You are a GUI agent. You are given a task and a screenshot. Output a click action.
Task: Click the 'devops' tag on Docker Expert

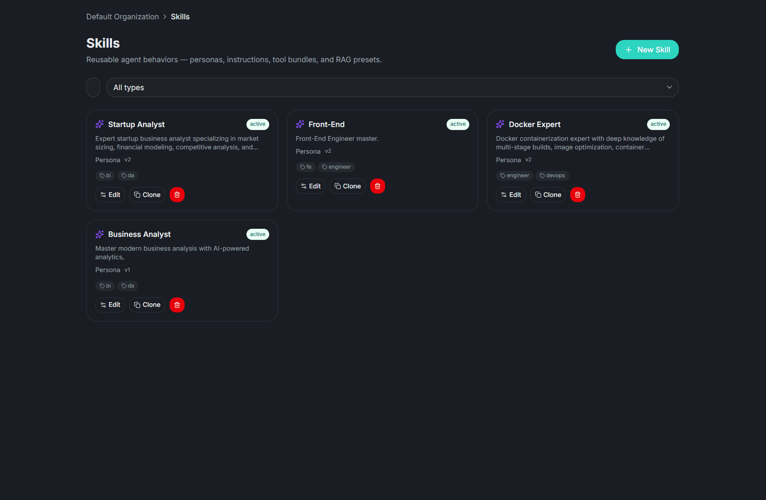pos(552,175)
